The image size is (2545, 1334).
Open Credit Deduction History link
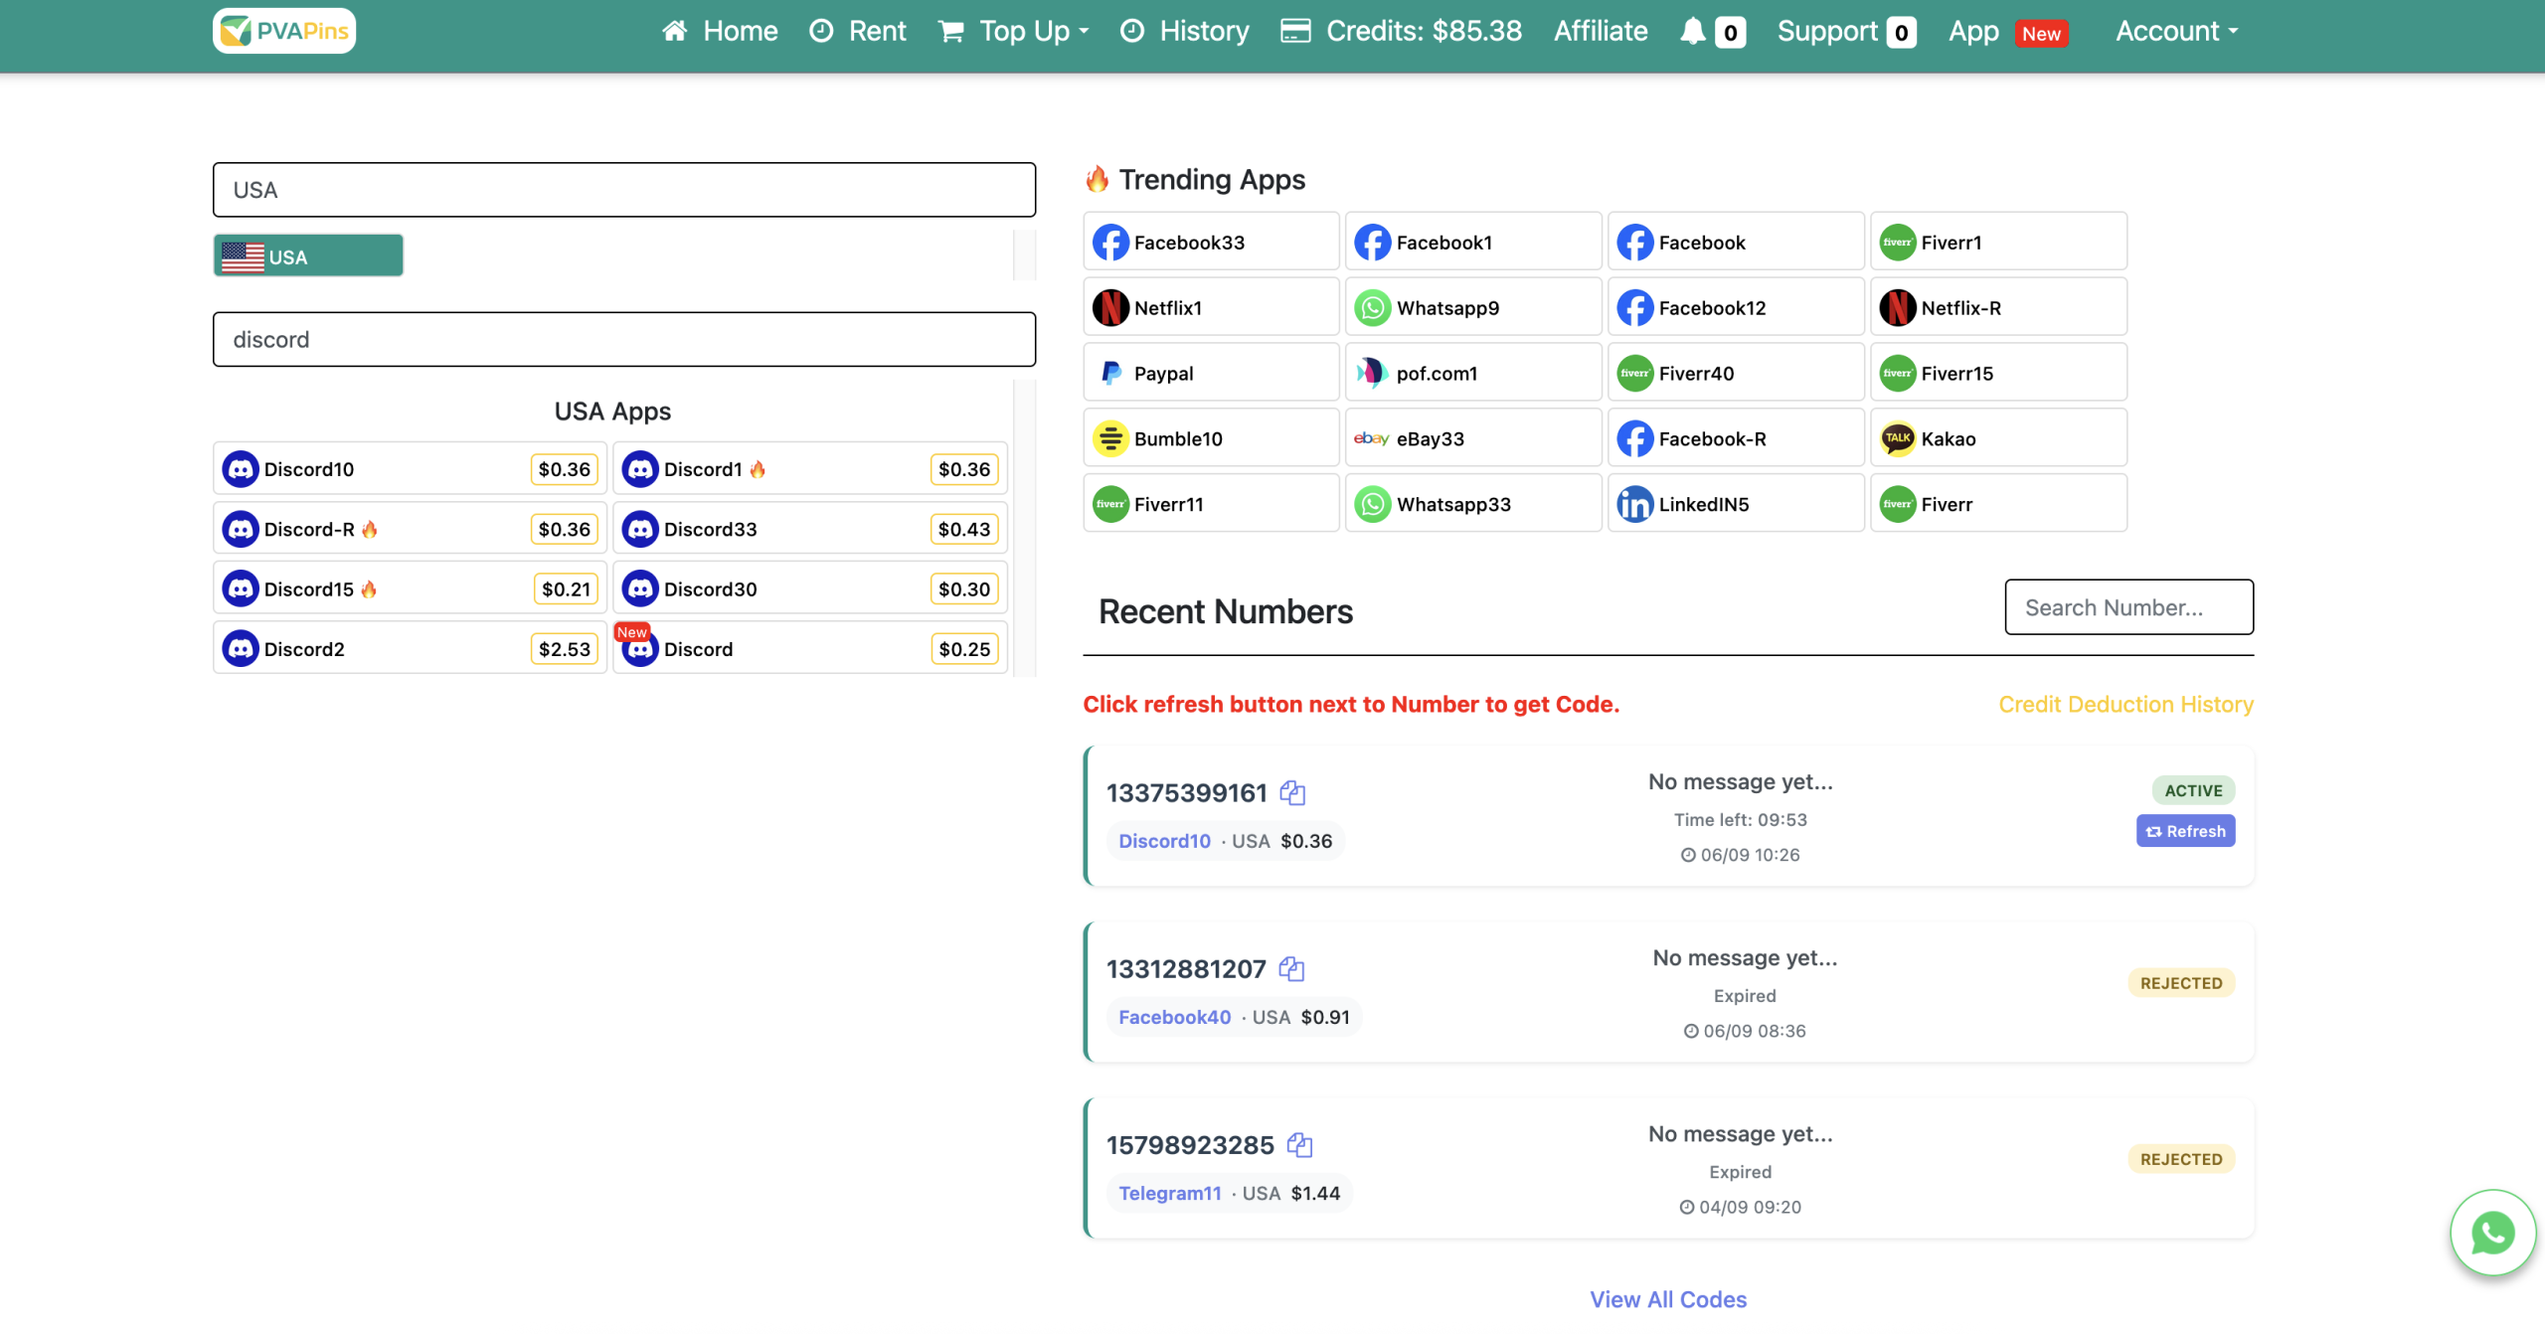click(x=2125, y=704)
